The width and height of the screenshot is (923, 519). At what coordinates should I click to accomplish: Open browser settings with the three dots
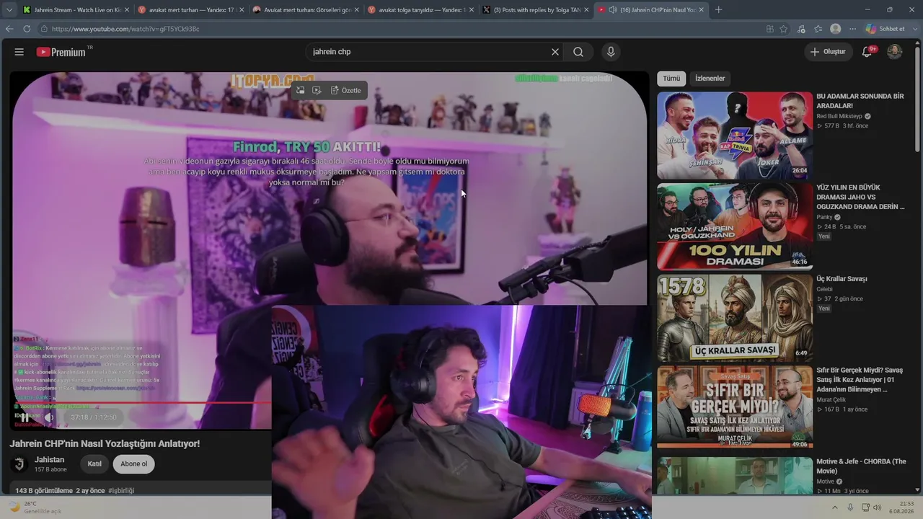(852, 29)
